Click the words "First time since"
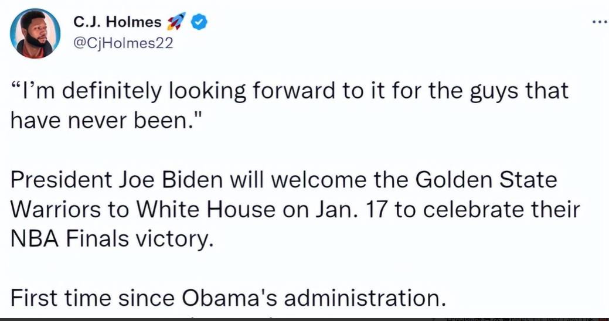The width and height of the screenshot is (609, 321). tap(93, 299)
